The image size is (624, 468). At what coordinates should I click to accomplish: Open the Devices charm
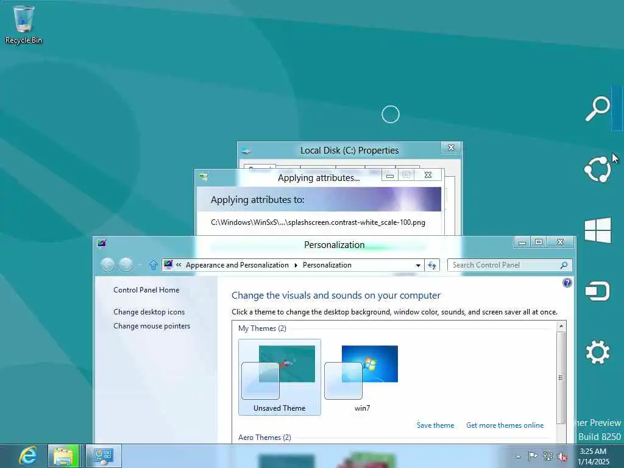[x=597, y=291]
